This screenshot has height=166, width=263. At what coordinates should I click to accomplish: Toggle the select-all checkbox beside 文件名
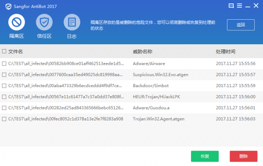point(4,51)
